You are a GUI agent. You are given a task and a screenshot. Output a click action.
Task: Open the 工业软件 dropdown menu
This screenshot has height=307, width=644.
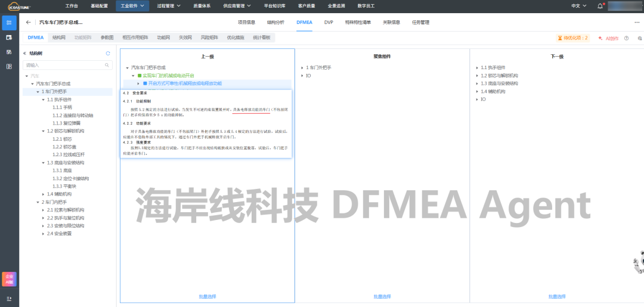click(132, 6)
